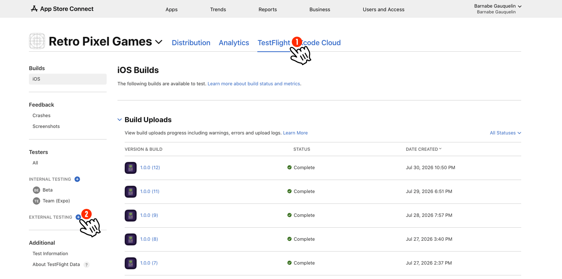Open Crashes feedback

coord(42,116)
